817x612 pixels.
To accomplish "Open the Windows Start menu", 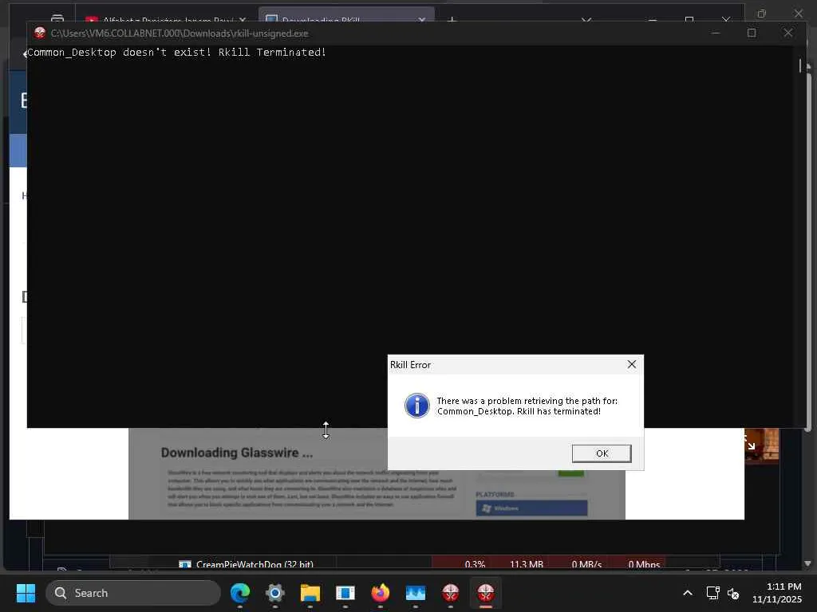I will pos(26,593).
